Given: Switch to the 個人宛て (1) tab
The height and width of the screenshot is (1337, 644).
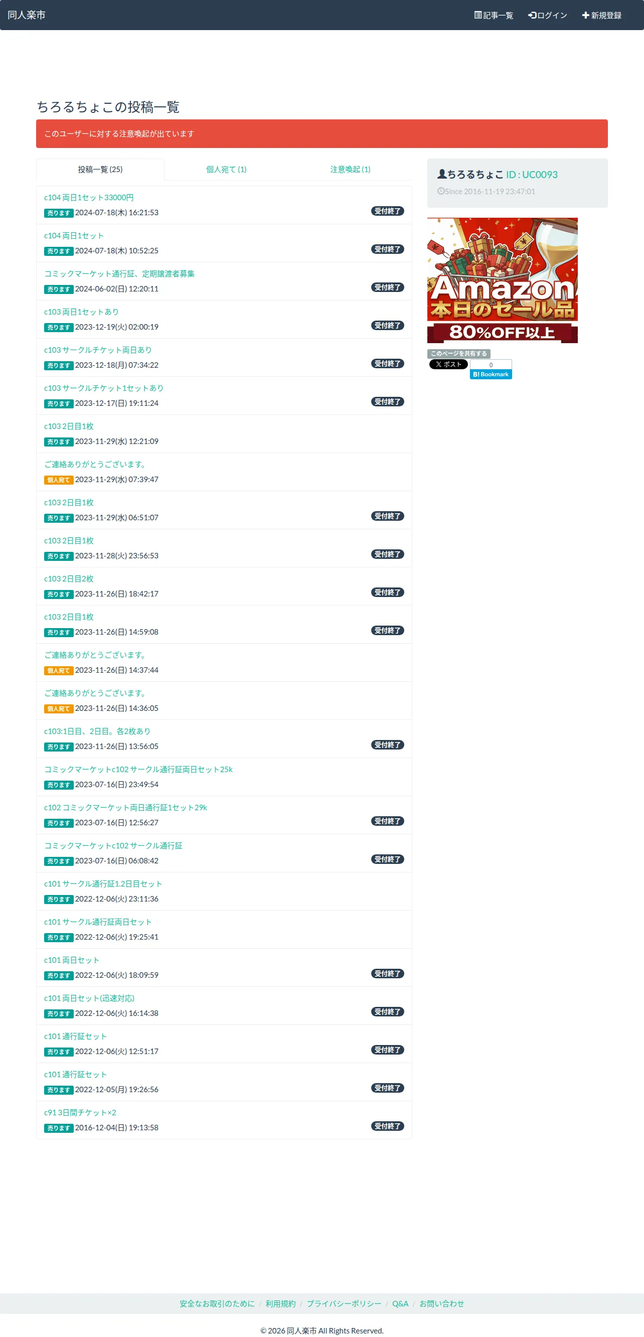Looking at the screenshot, I should pos(226,170).
